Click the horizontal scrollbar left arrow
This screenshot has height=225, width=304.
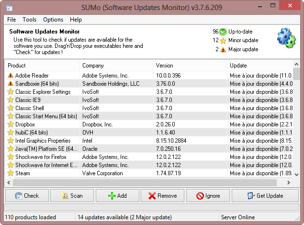click(9, 182)
